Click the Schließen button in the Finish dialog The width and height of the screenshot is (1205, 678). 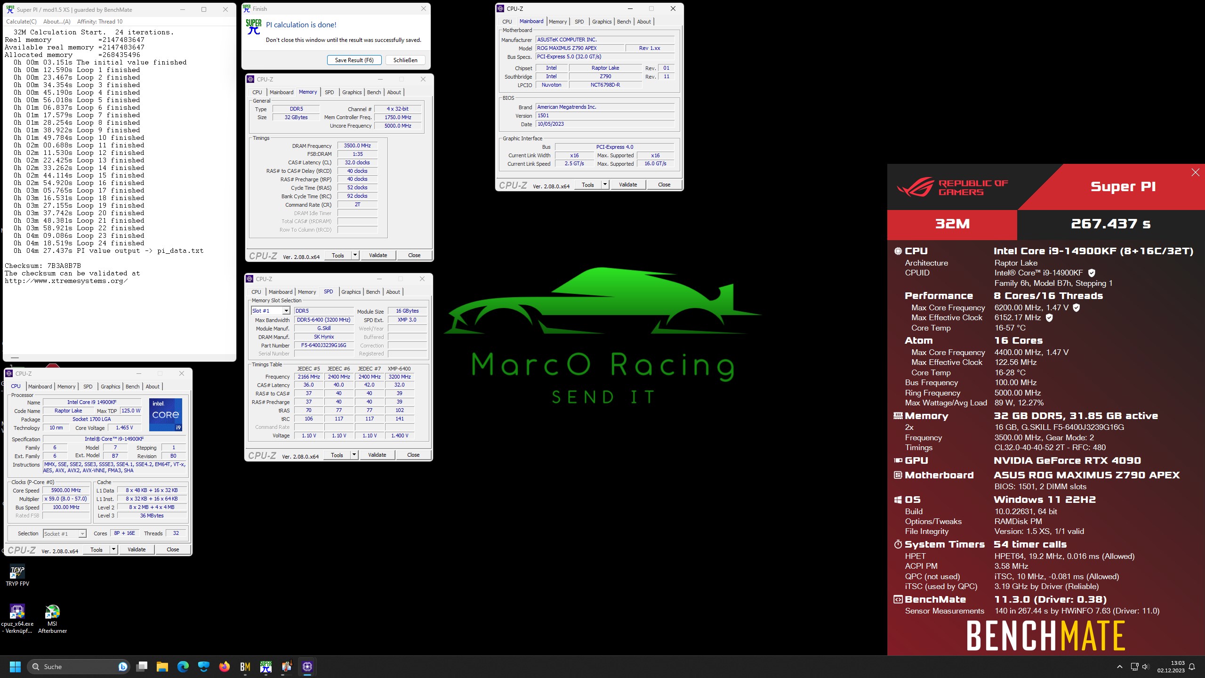point(405,60)
